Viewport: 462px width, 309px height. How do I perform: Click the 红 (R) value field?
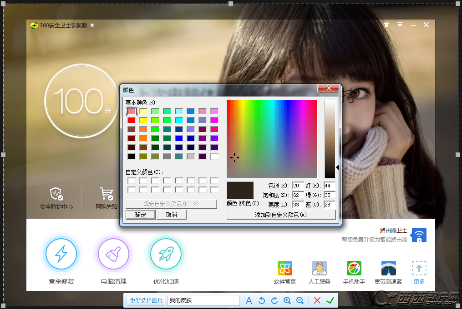tap(329, 186)
